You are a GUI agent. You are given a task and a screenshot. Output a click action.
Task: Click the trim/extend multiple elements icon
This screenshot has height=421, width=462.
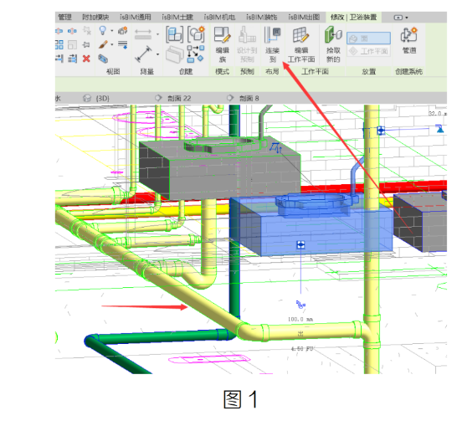(73, 59)
